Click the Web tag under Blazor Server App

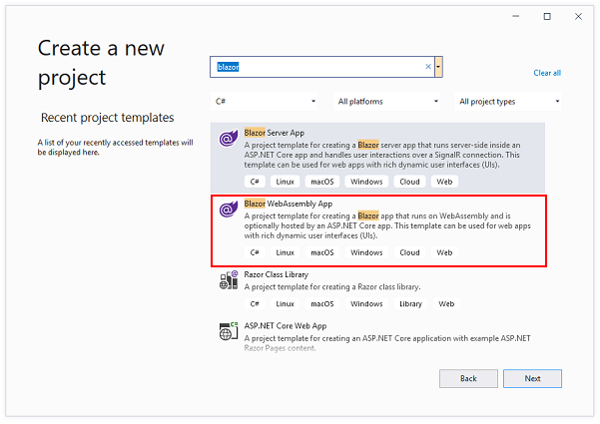click(x=444, y=182)
